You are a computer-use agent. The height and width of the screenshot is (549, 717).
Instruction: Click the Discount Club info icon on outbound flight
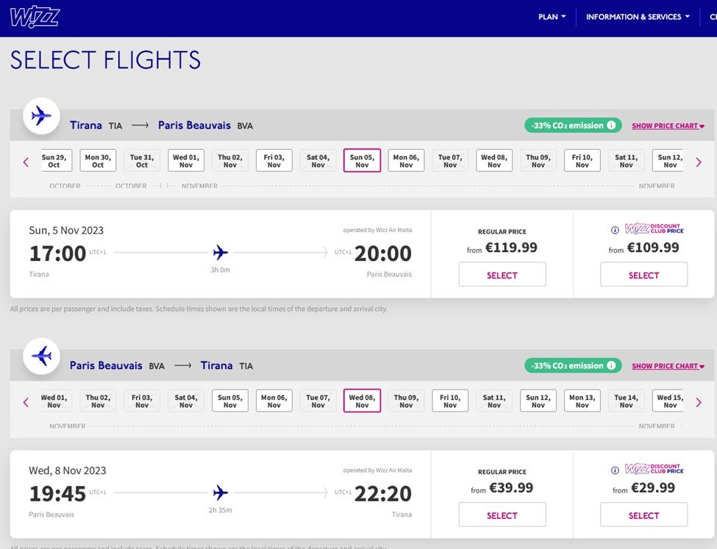(x=615, y=230)
